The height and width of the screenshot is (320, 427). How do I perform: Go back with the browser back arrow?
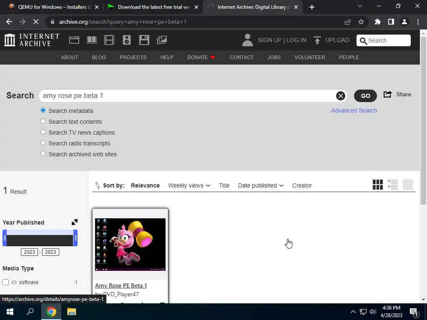[x=9, y=22]
